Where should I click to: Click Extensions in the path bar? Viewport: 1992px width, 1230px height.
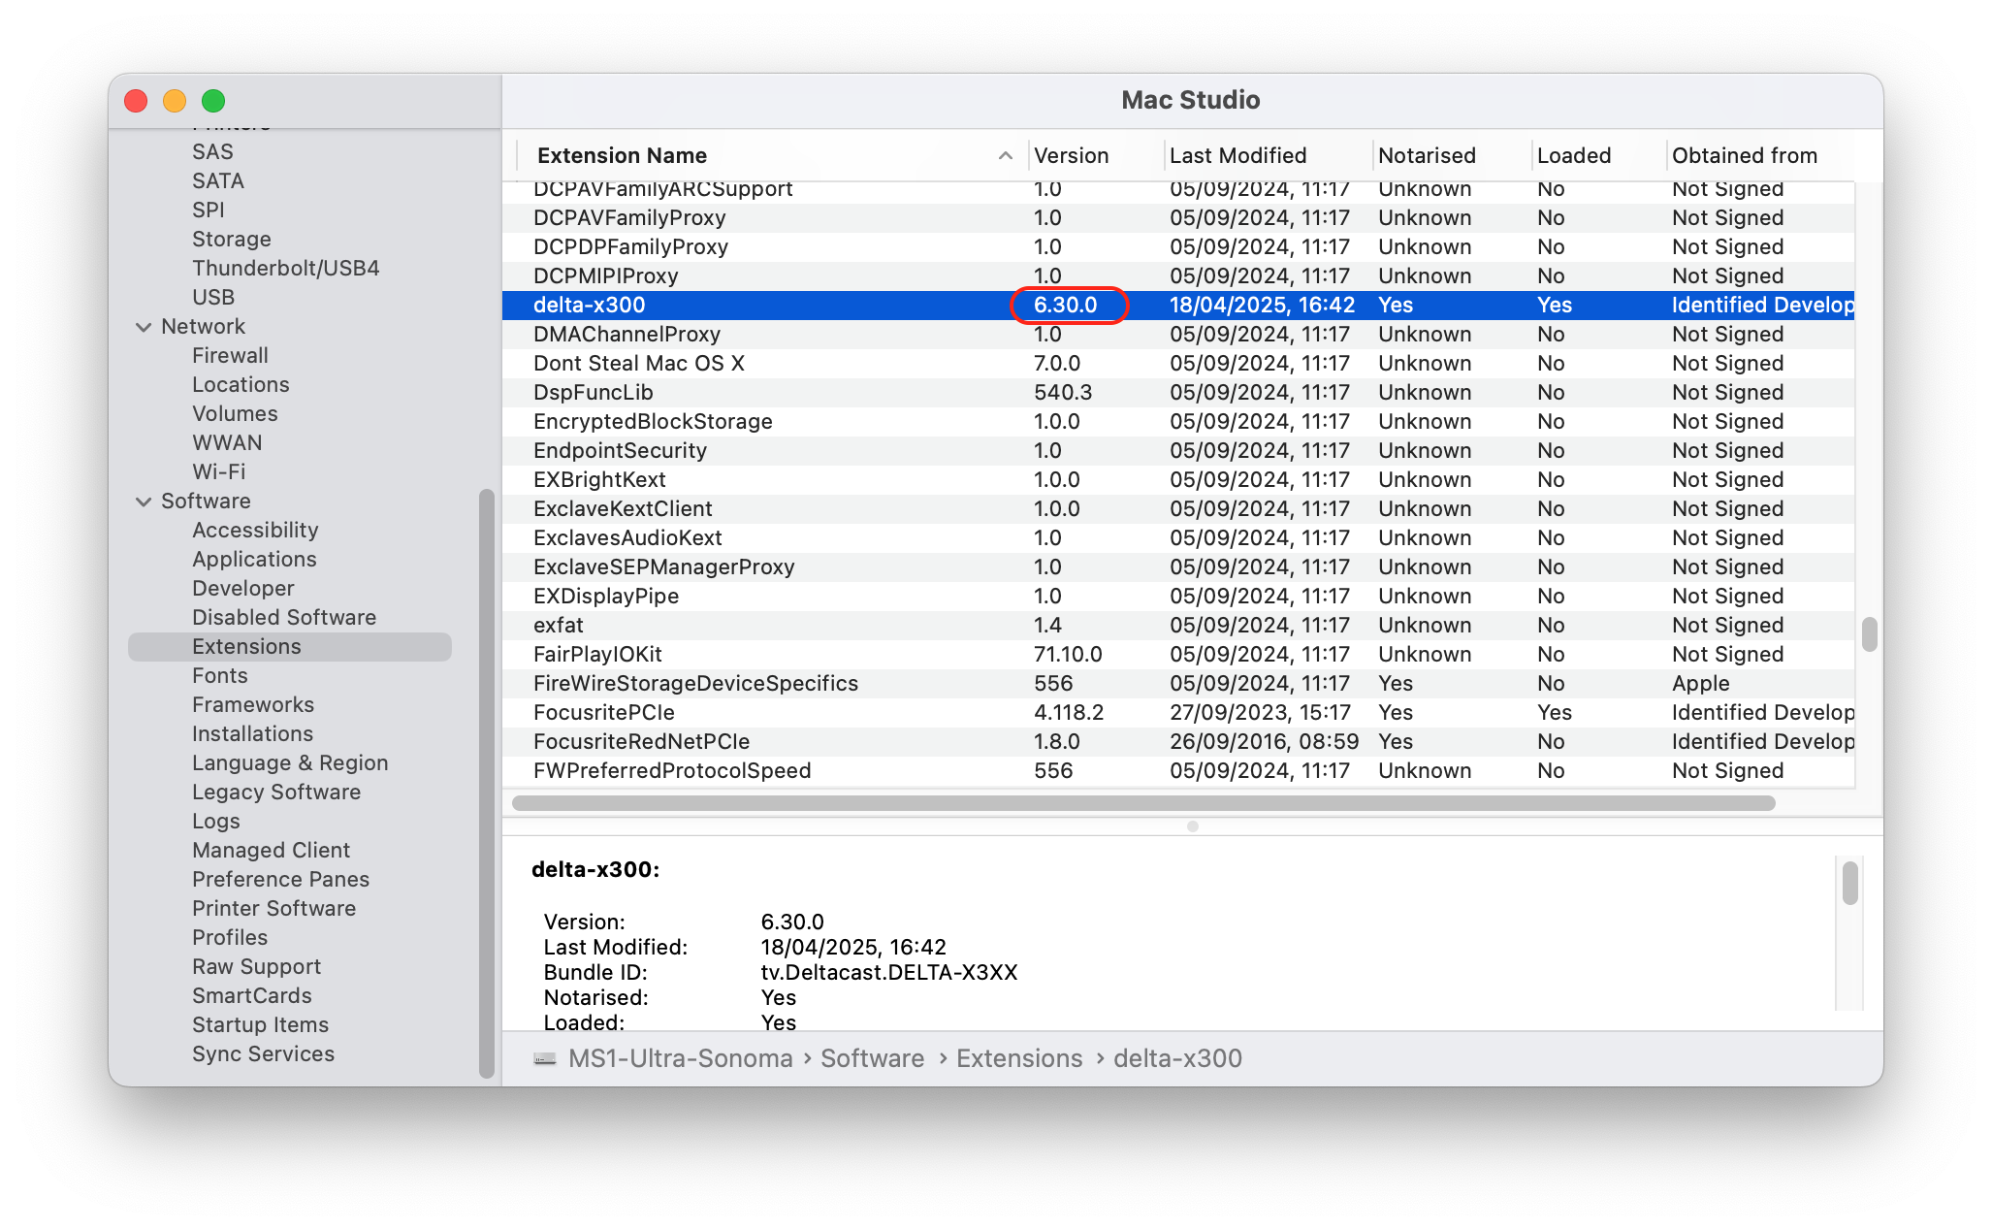[x=1019, y=1058]
